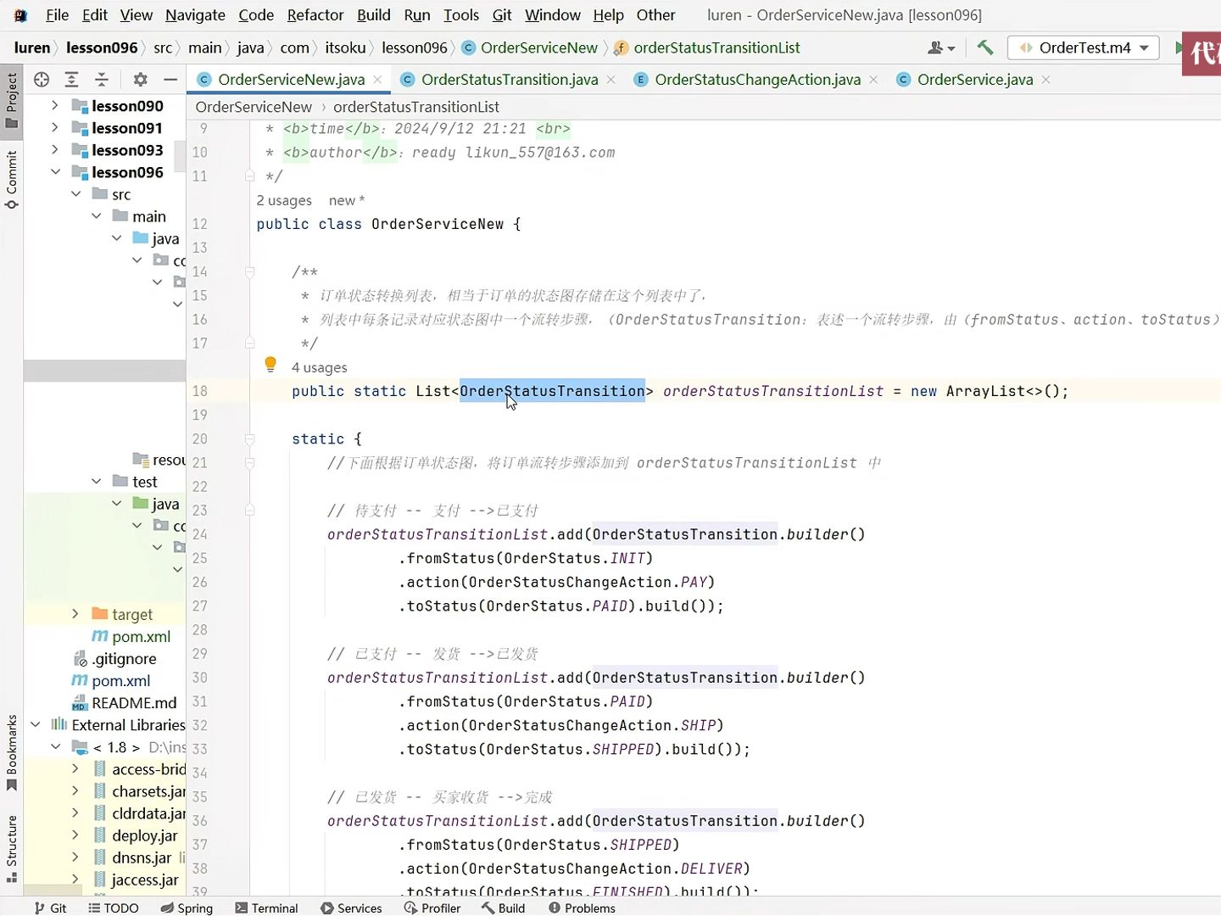Switch to OrderStatusTransition.java tab
Image resolution: width=1221 pixels, height=916 pixels.
coord(509,79)
